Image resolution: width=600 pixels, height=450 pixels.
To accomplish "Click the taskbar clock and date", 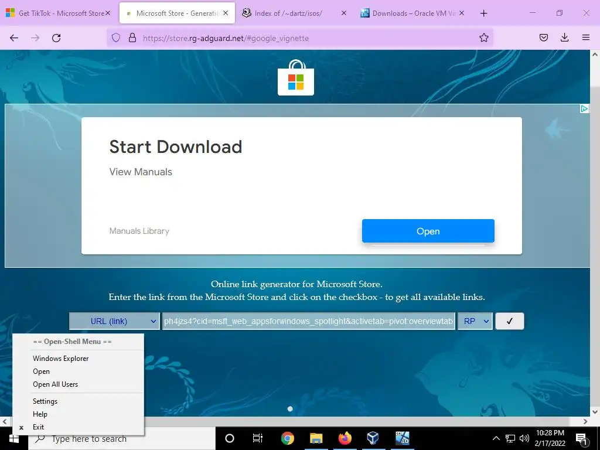I will 550,438.
